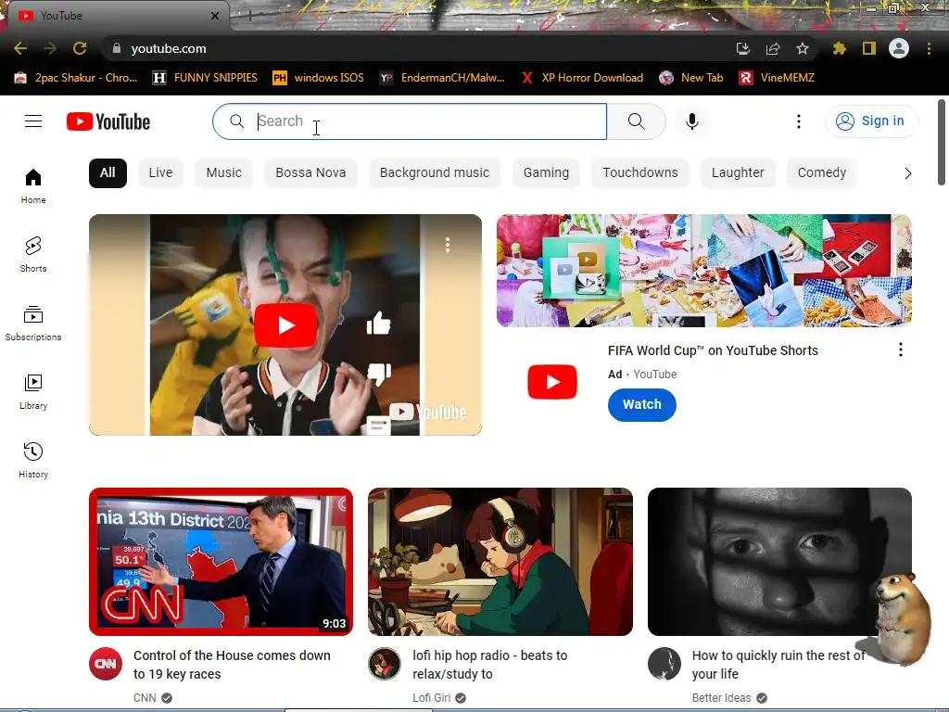949x712 pixels.
Task: Click the YouTube logo
Action: coord(108,121)
